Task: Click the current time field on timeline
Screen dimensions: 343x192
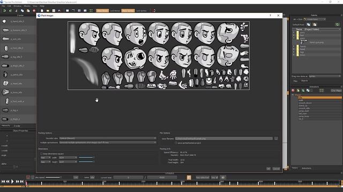Action: click(x=128, y=178)
